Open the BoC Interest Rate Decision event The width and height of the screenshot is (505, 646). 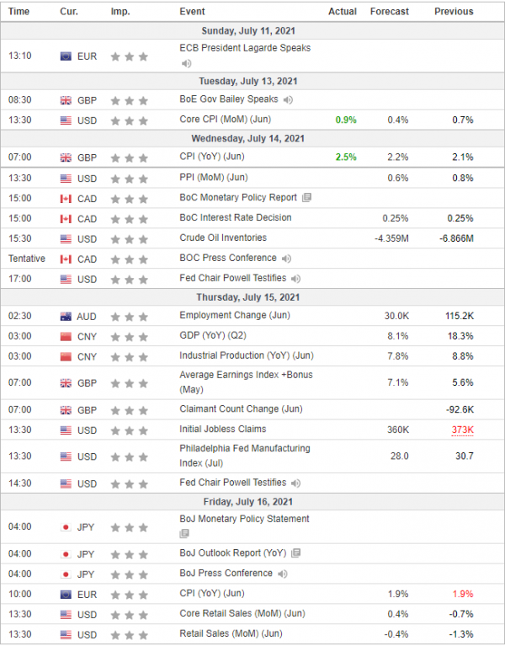236,217
